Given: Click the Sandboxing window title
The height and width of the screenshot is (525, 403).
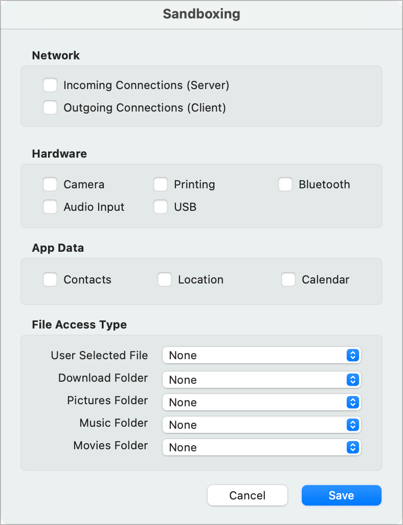Looking at the screenshot, I should coord(201,14).
